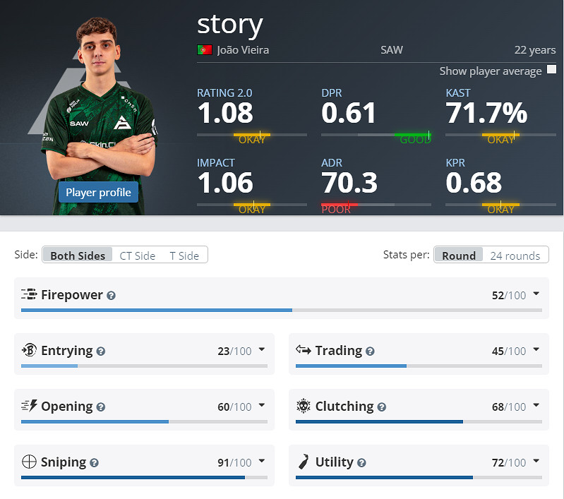This screenshot has width=564, height=499.
Task: Click the Utility grenade icon
Action: click(x=304, y=462)
